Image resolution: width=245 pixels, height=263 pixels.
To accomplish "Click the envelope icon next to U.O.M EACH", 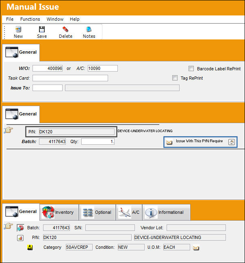I will point(196,248).
